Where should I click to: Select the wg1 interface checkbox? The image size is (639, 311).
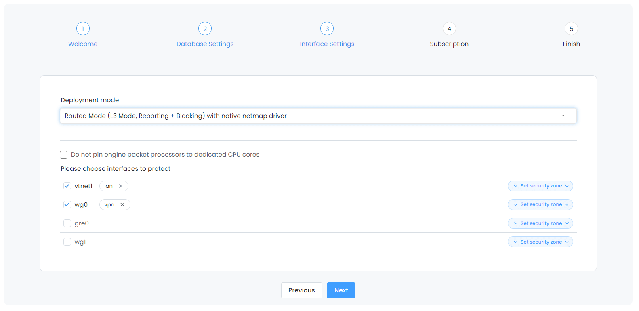(67, 242)
